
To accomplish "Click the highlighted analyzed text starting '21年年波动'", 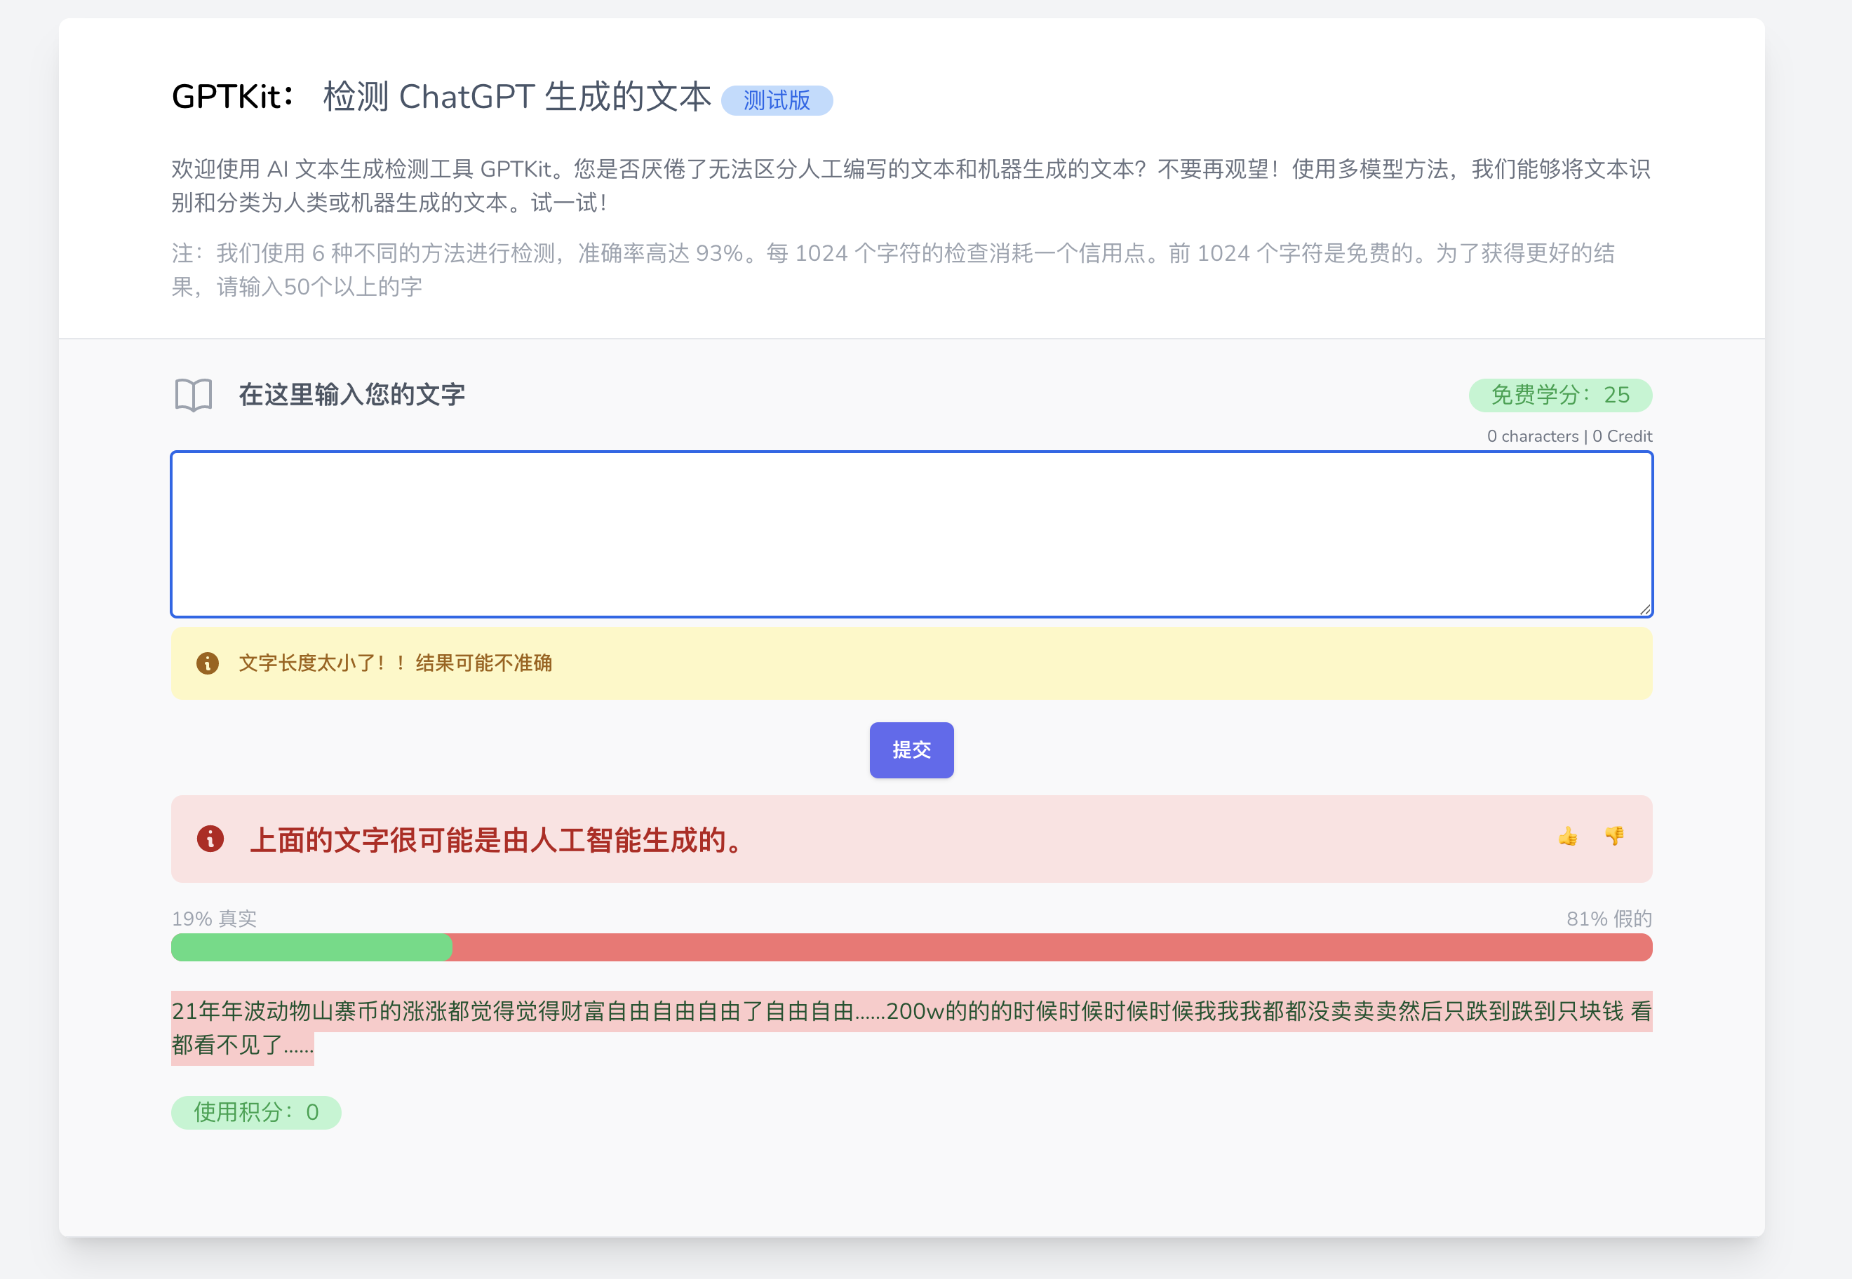I will point(911,1028).
